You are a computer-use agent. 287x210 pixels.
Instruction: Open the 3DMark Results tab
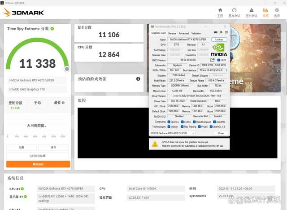265,13
